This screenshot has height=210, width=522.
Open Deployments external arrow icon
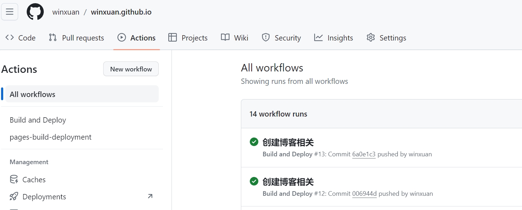[150, 196]
